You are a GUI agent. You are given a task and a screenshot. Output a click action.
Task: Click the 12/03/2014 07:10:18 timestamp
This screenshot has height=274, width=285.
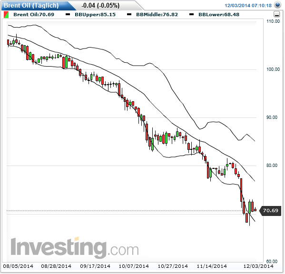(x=248, y=5)
